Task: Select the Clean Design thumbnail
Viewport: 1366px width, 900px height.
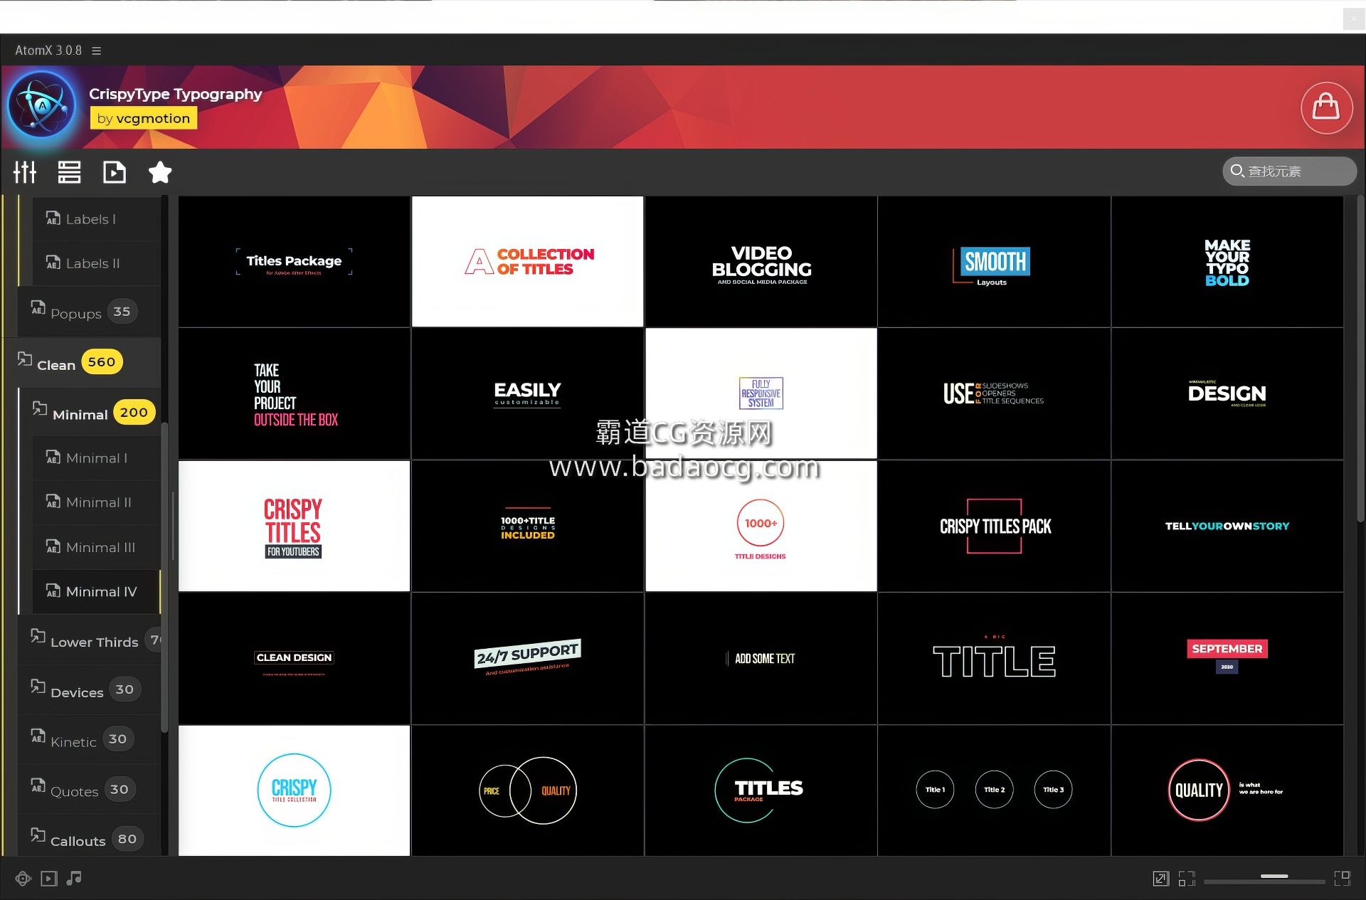Action: pyautogui.click(x=295, y=658)
